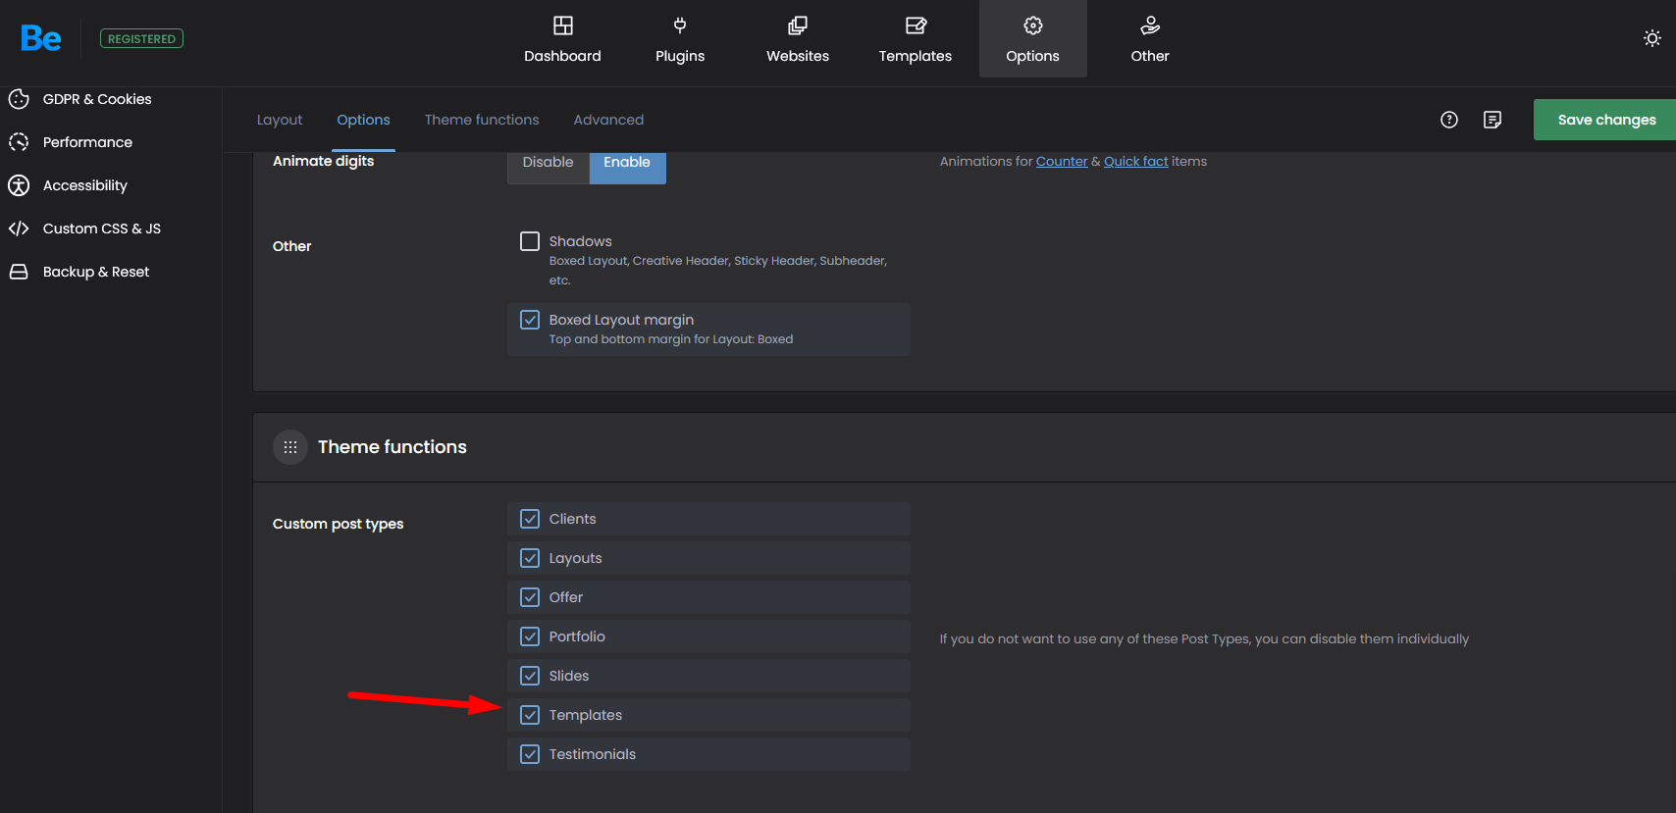Screen dimensions: 1676x813
Task: Click the Performance gauge icon
Action: click(19, 142)
